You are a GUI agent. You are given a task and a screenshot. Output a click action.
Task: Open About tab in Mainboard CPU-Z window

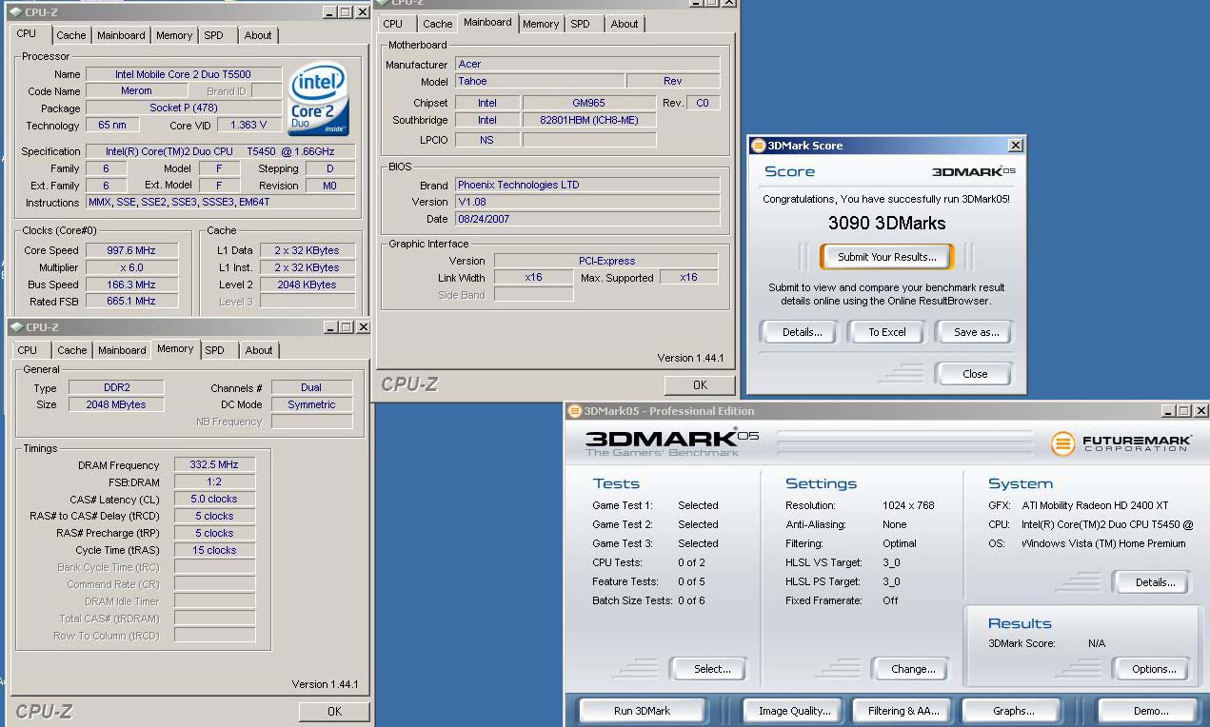(625, 24)
